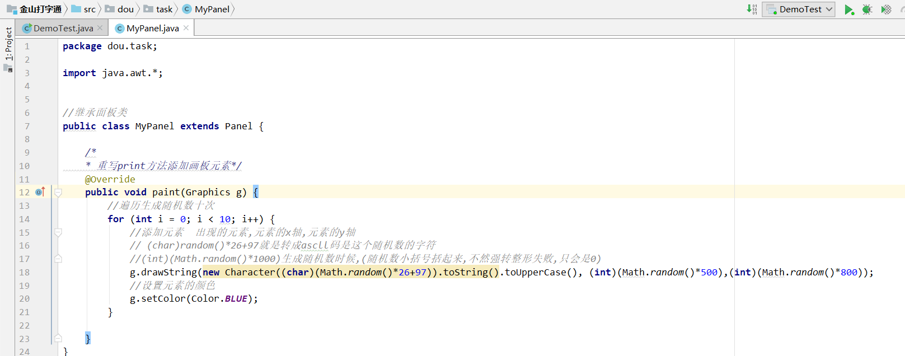The image size is (905, 356).
Task: Click line number 7 in gutter
Action: [27, 127]
